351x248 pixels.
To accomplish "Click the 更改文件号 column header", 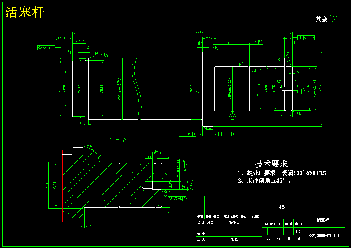I will pos(231,216).
